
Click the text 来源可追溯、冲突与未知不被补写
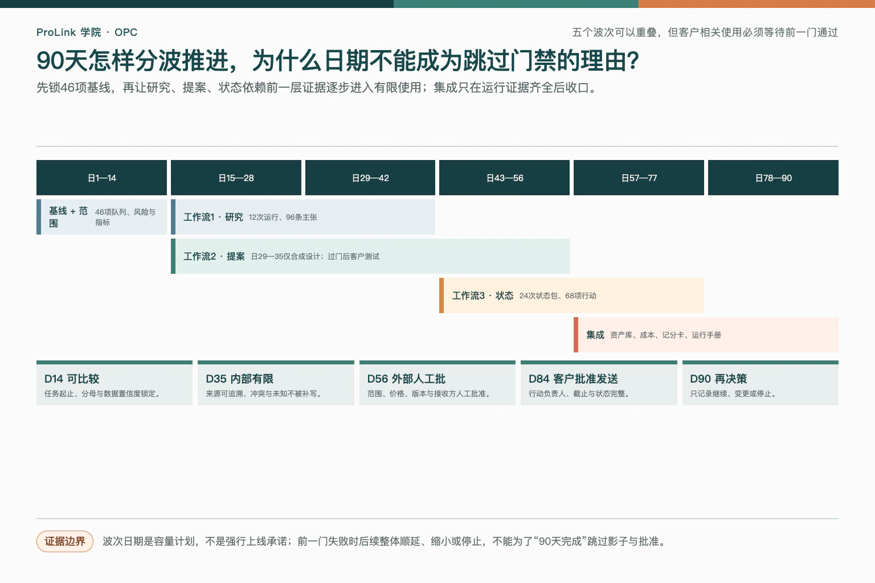[265, 394]
